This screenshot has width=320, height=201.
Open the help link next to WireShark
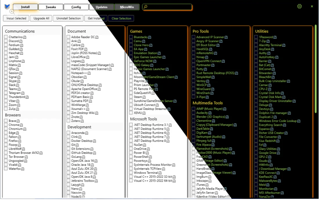coord(212,93)
